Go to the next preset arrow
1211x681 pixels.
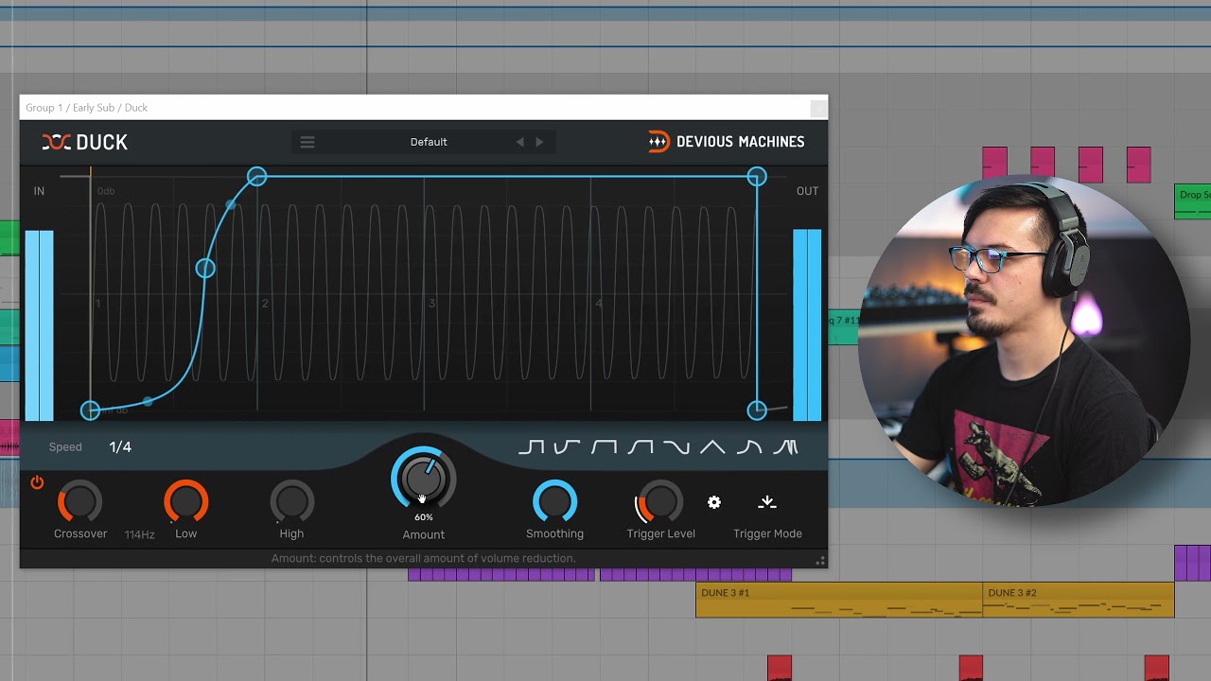(x=539, y=142)
